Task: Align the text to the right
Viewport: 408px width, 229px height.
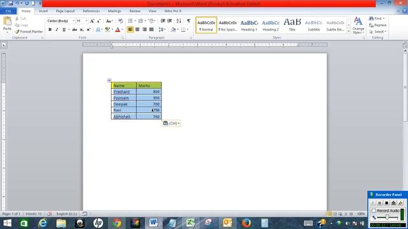Action: (x=145, y=30)
